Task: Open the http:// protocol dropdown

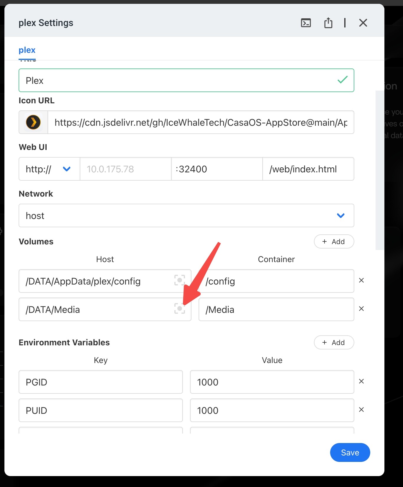Action: pos(49,169)
